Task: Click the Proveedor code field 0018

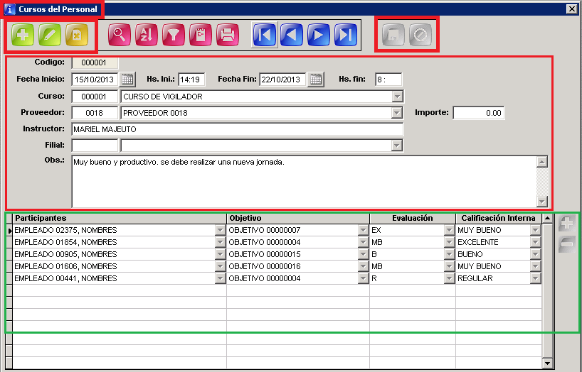Action: pyautogui.click(x=95, y=113)
